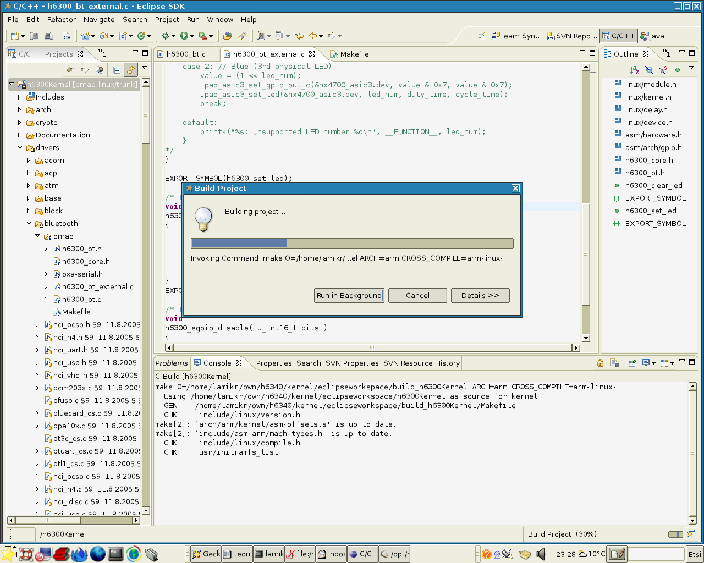Click the Debug bug icon in toolbar
Image resolution: width=704 pixels, height=563 pixels.
165,36
